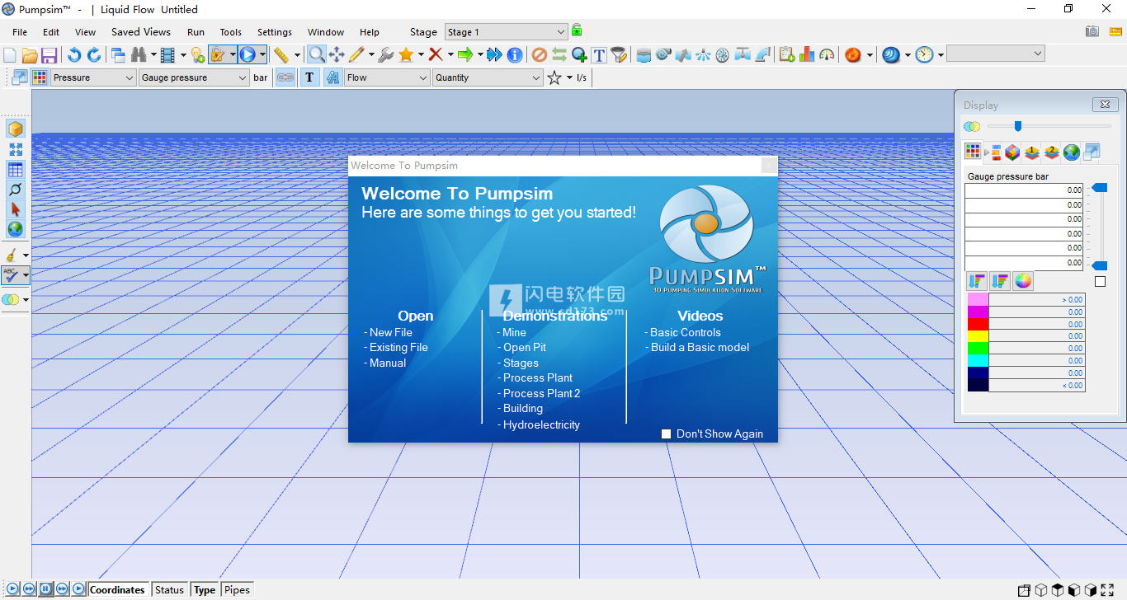Click the film strip animation icon
Viewport: 1127px width, 600px height.
[x=168, y=55]
